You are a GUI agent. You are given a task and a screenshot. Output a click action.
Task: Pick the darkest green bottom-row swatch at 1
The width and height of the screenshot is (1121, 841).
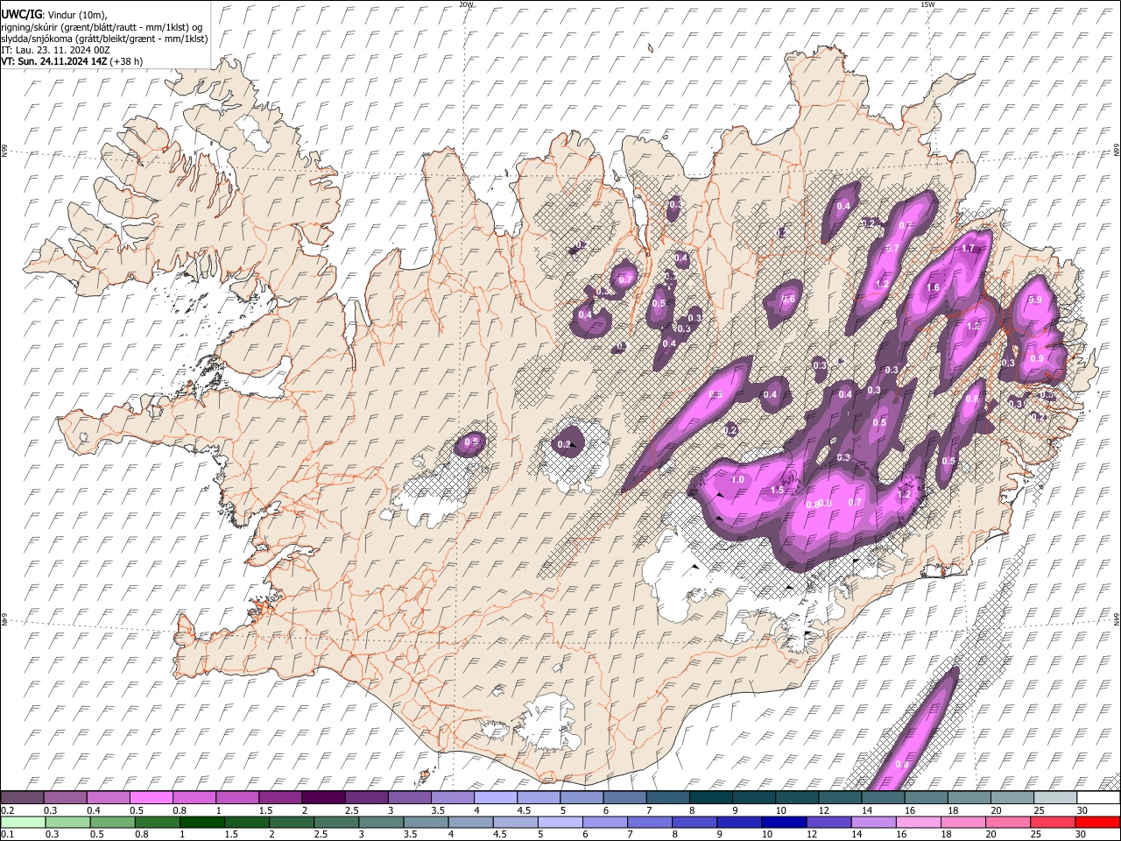point(202,822)
